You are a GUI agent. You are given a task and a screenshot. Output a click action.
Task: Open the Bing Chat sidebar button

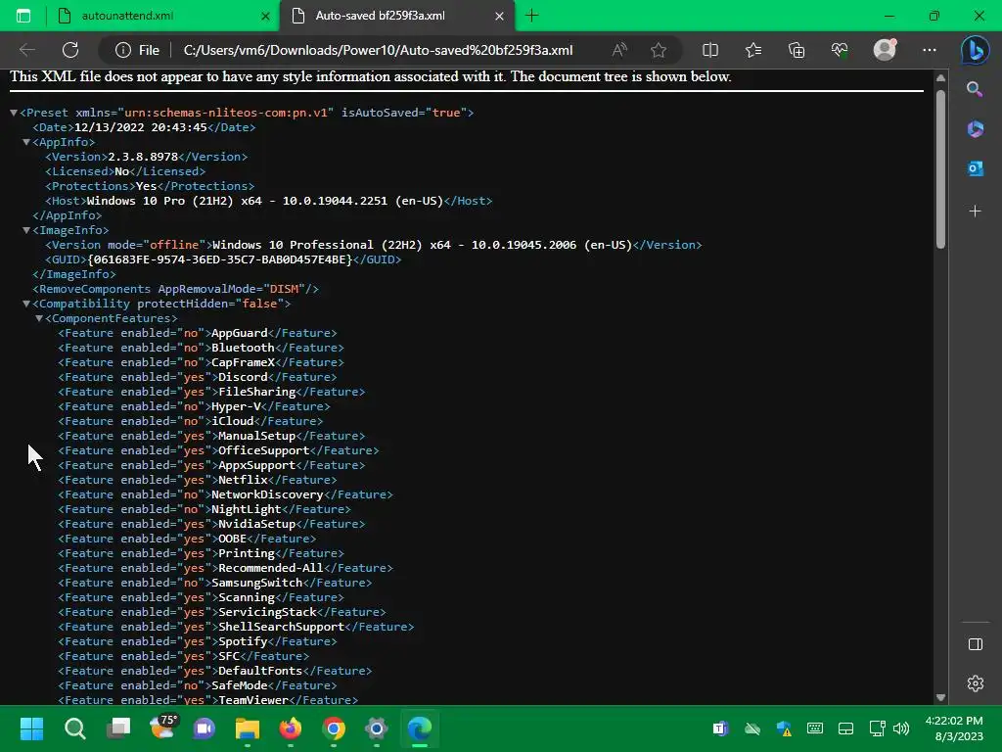(x=976, y=50)
